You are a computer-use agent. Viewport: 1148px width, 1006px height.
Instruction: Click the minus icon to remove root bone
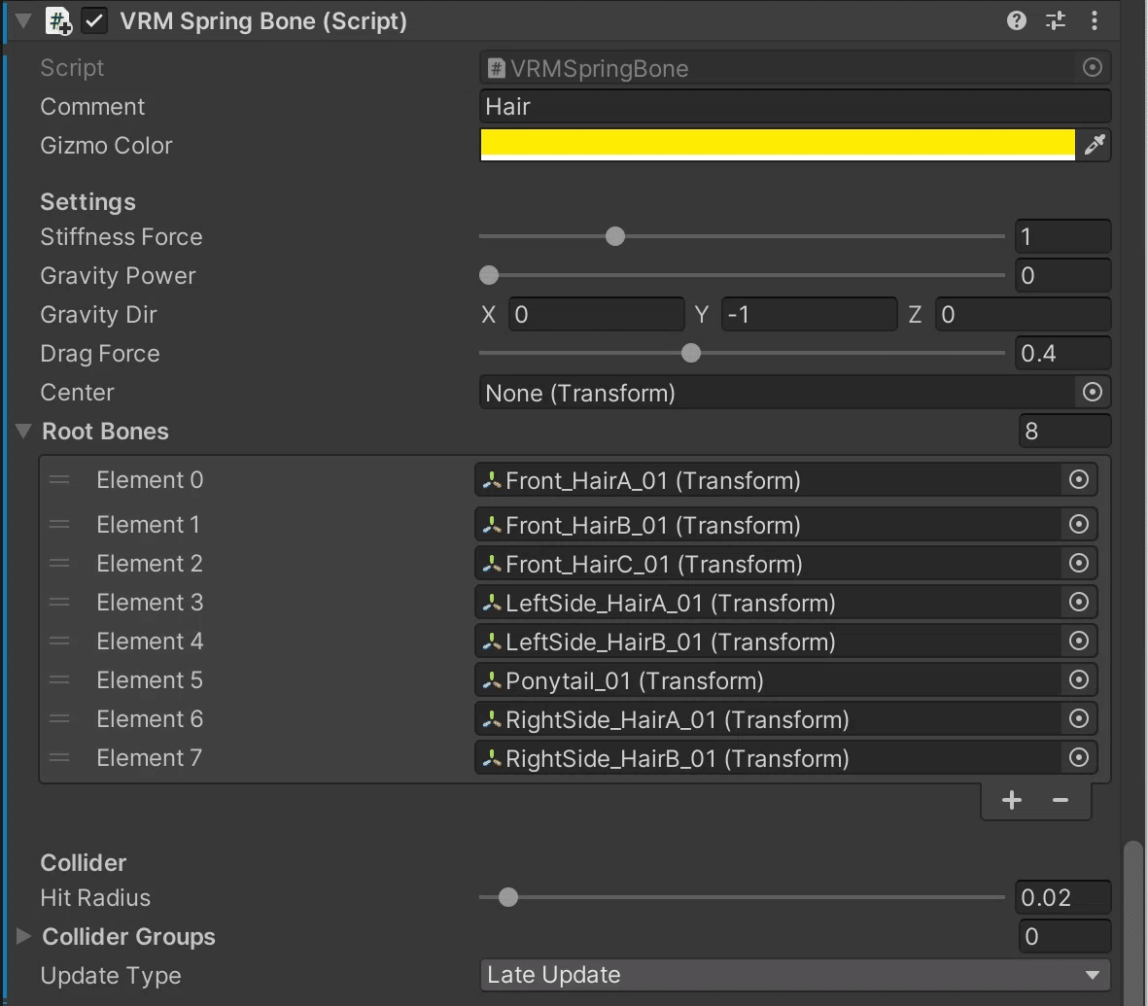pos(1061,800)
